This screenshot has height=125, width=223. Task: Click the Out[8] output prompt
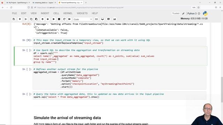tap(27, 24)
